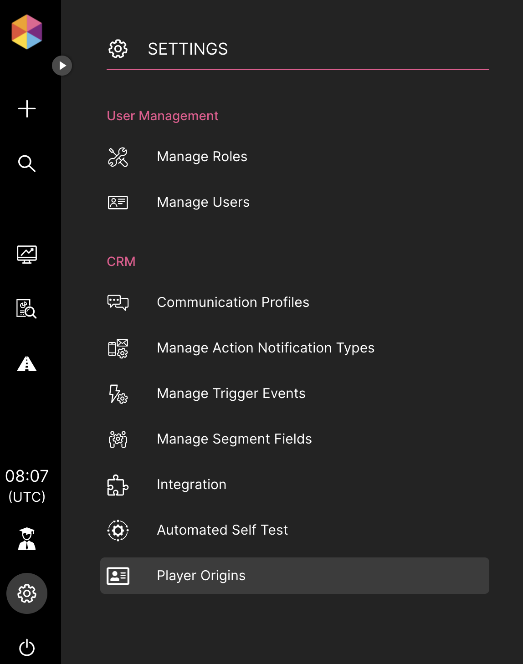Viewport: 523px width, 664px height.
Task: Click the power logout icon
Action: point(27,648)
